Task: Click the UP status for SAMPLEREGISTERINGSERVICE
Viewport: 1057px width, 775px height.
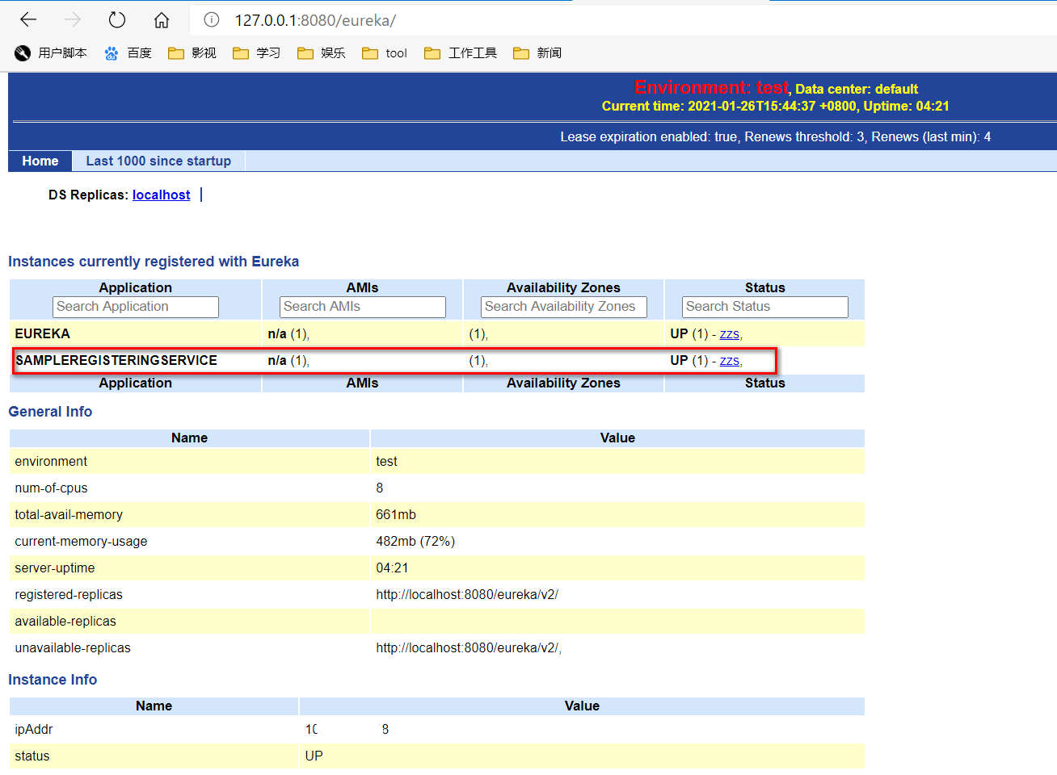Action: pos(679,360)
